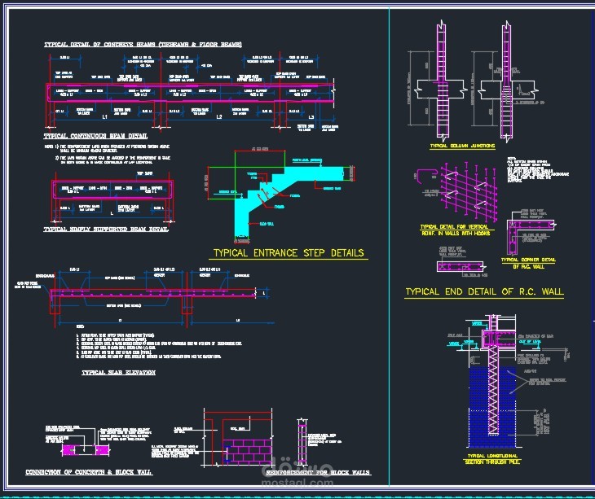Select the "TYPICAL CONTINUOUS BEAM DETAIL" title
This screenshot has width=595, height=499.
(x=96, y=136)
